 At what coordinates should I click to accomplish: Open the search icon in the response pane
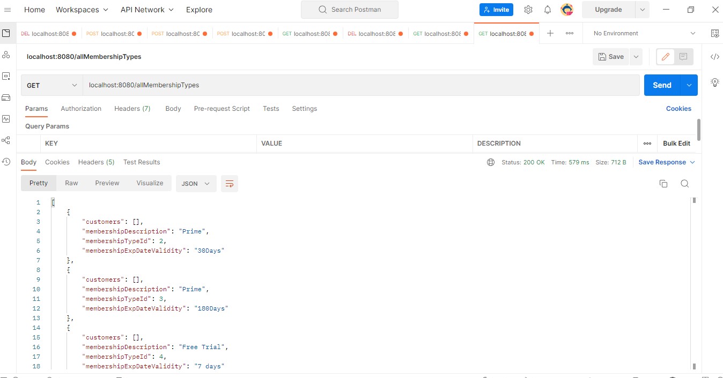(685, 183)
